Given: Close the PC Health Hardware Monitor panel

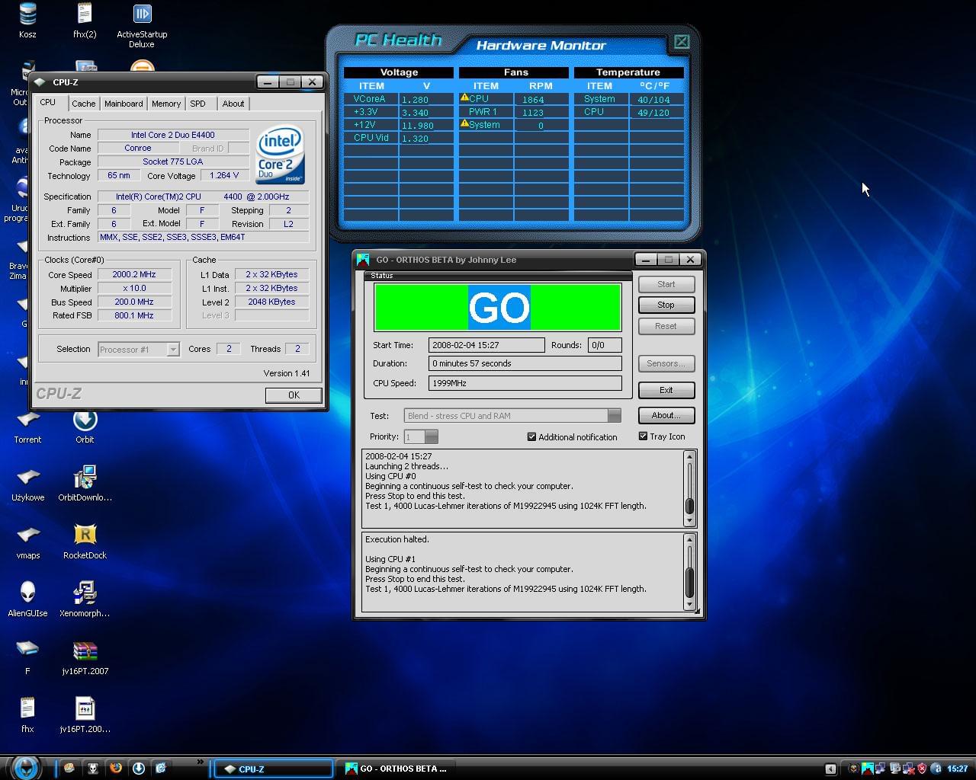Looking at the screenshot, I should (682, 42).
